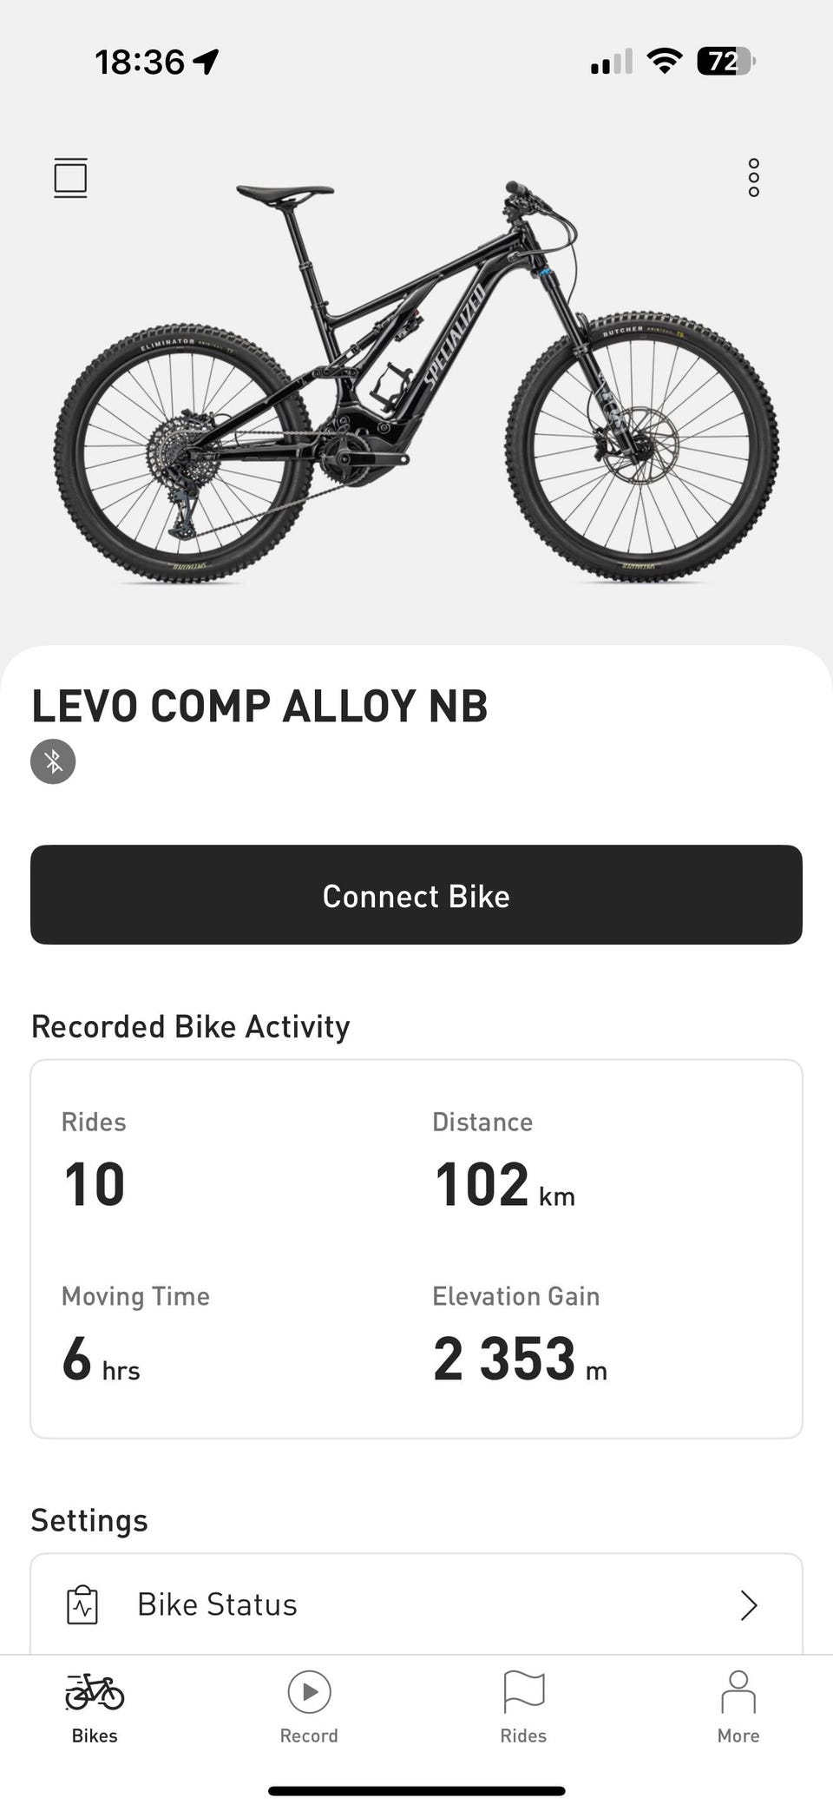This screenshot has height=1811, width=833.
Task: Tap the 102 km Distance stat
Action: (503, 1184)
